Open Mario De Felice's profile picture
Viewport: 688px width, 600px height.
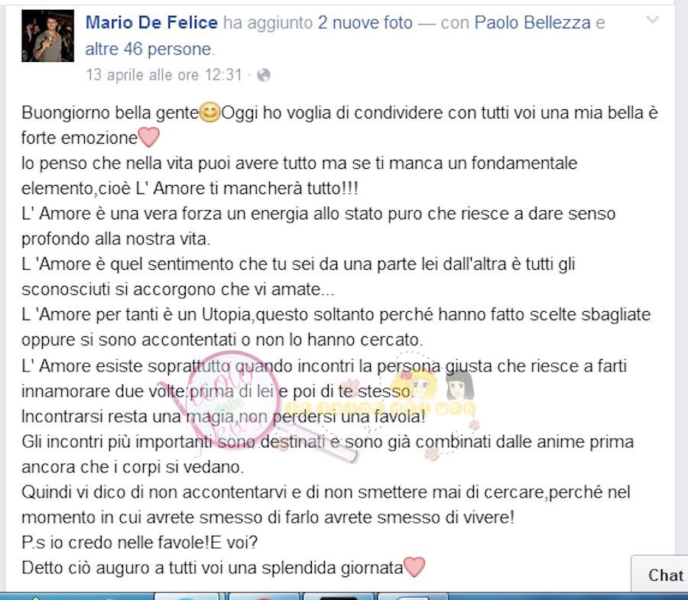(x=47, y=35)
